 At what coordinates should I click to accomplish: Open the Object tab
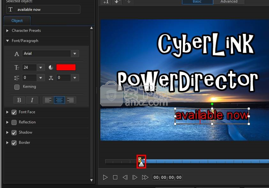click(x=17, y=21)
